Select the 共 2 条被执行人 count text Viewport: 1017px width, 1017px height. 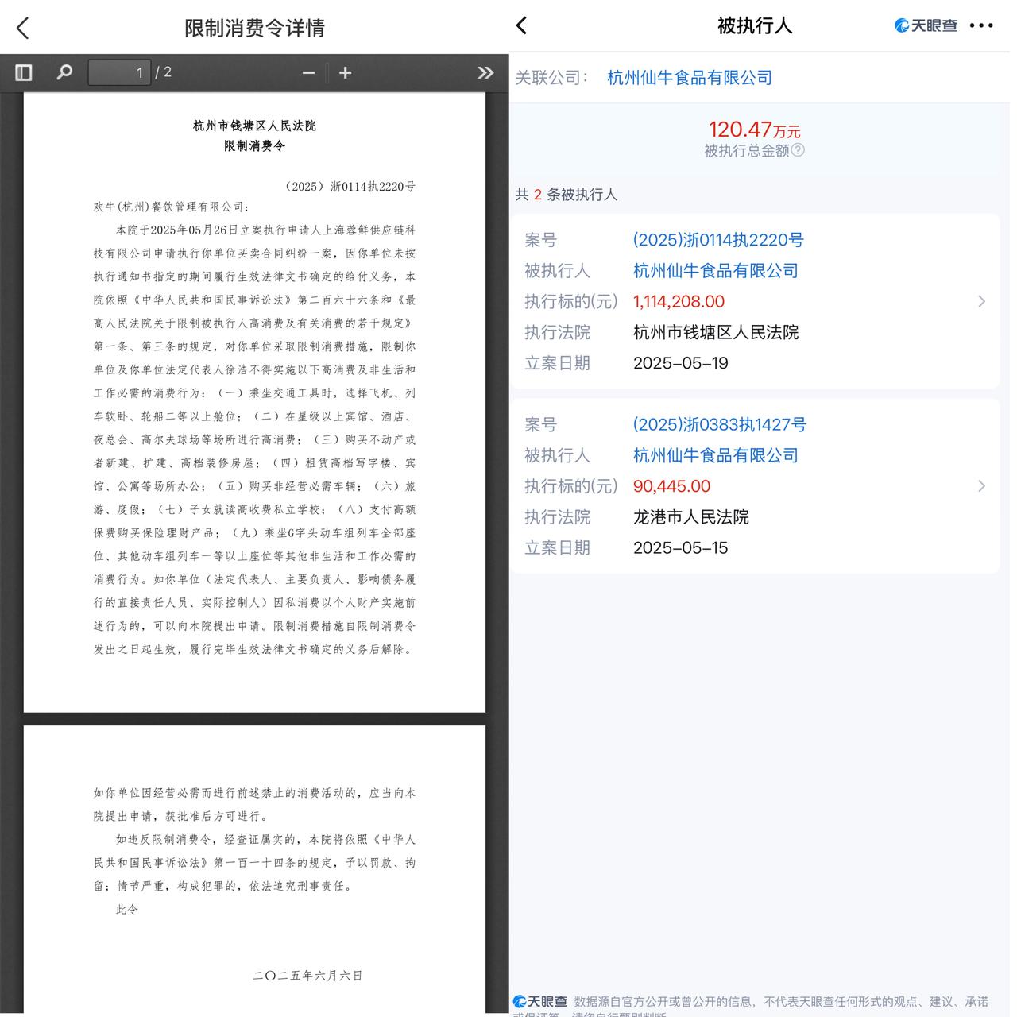pos(566,195)
